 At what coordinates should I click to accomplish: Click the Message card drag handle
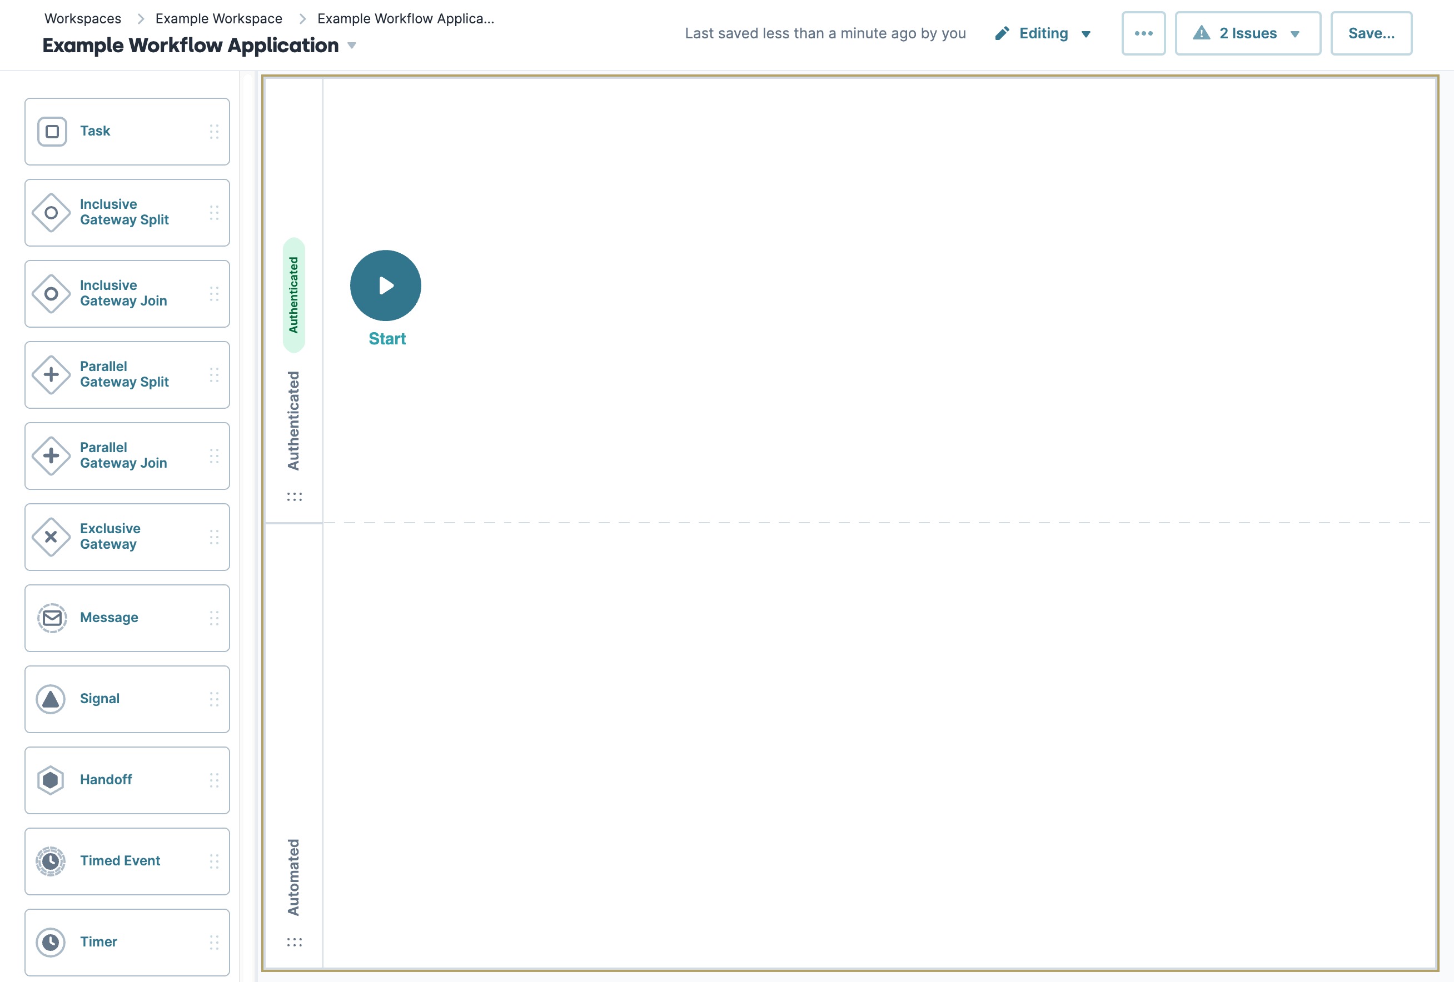(214, 618)
